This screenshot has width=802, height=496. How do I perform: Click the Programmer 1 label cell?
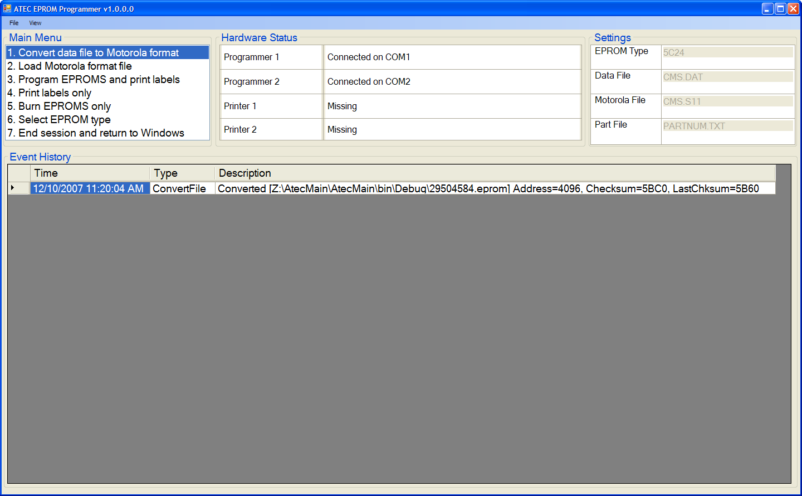pos(272,57)
